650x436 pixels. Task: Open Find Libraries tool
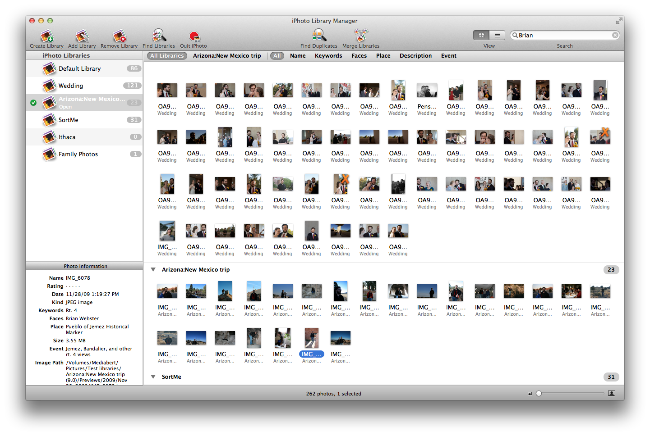click(159, 36)
